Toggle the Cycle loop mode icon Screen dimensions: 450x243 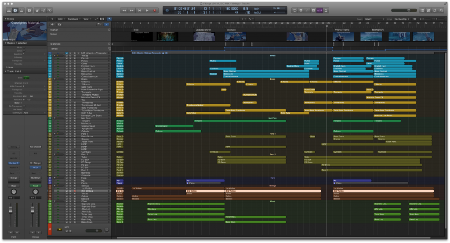(x=294, y=10)
